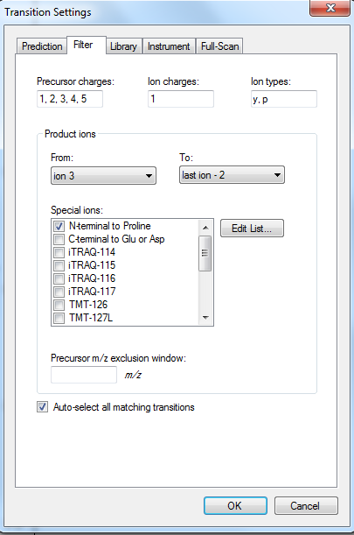
Task: Click the special ions scroll up arrow
Action: coord(205,228)
